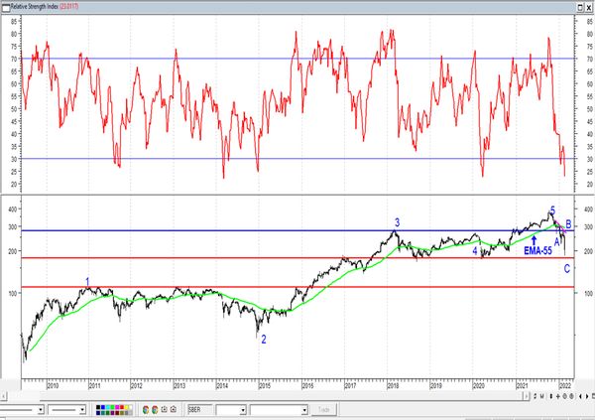
Task: Expand the wide dropdown left of Trade button
Action: point(305,410)
